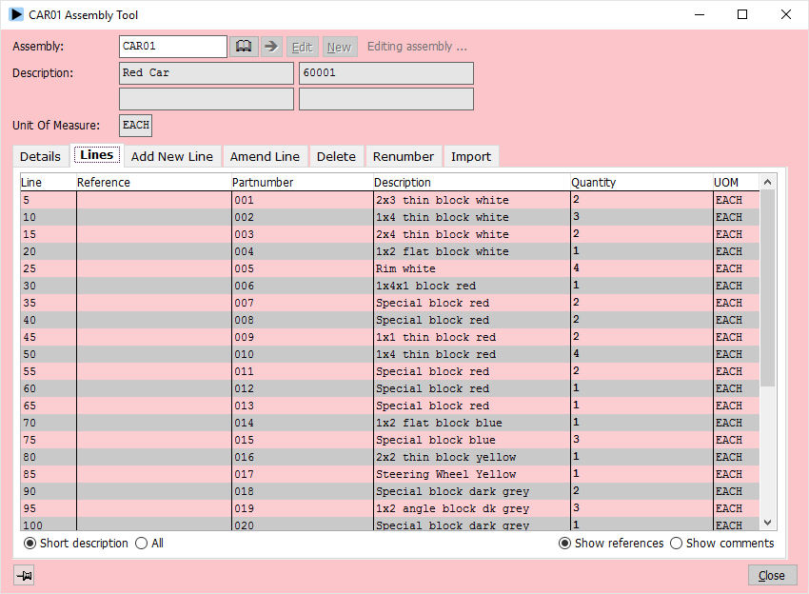Click the CAR01 app icon in title bar
809x594 pixels.
[x=16, y=14]
